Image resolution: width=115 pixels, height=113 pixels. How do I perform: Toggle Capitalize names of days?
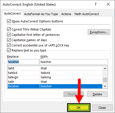click(x=9, y=40)
